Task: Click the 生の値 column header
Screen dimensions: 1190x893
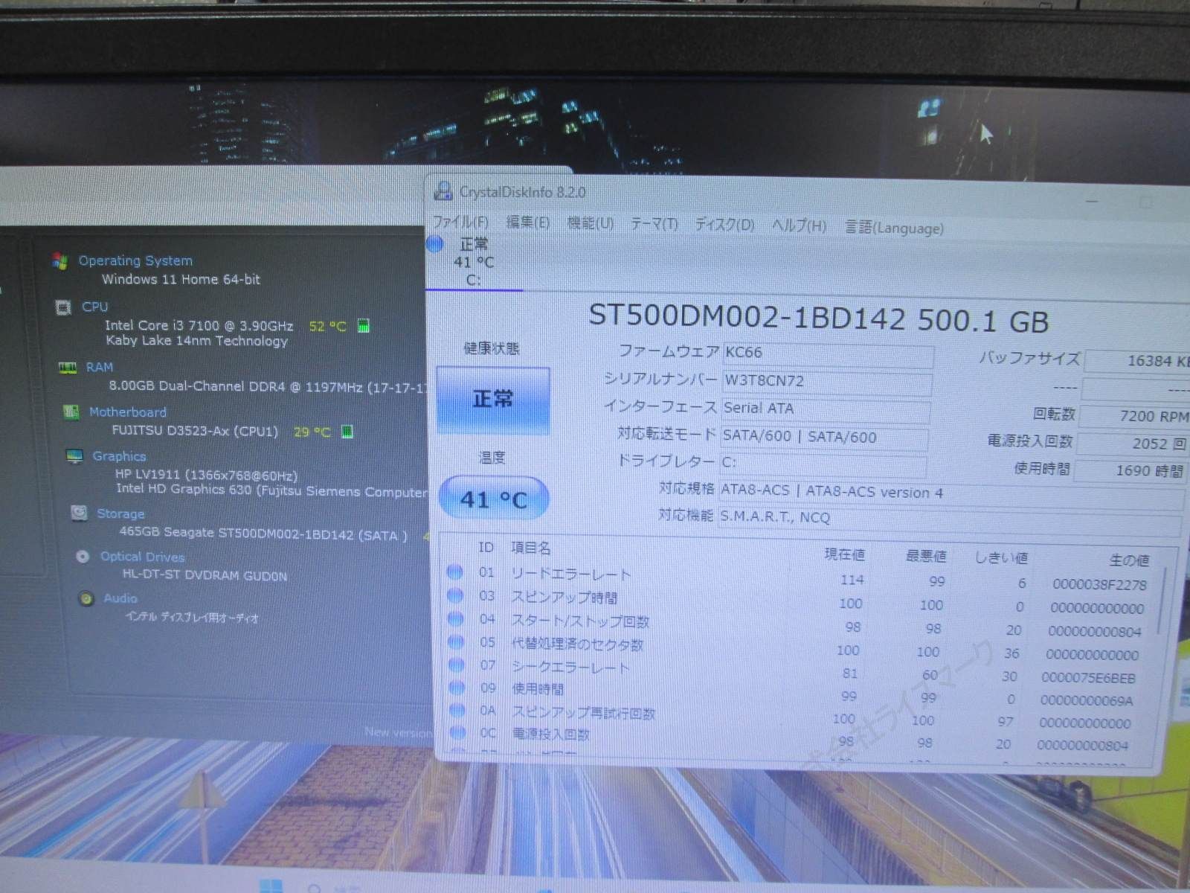Action: pos(1129,560)
